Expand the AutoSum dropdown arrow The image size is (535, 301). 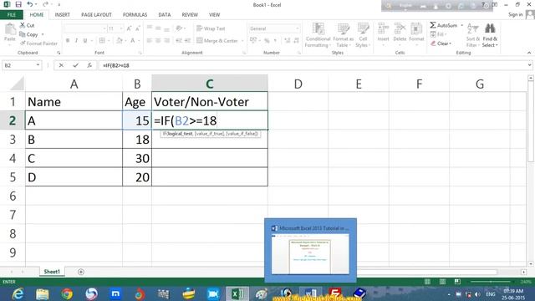pos(462,25)
